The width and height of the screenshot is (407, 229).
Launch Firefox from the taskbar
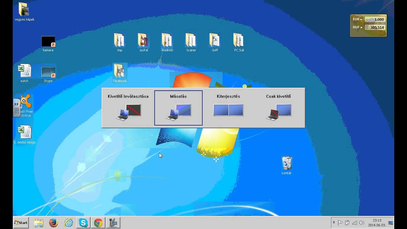[53, 223]
